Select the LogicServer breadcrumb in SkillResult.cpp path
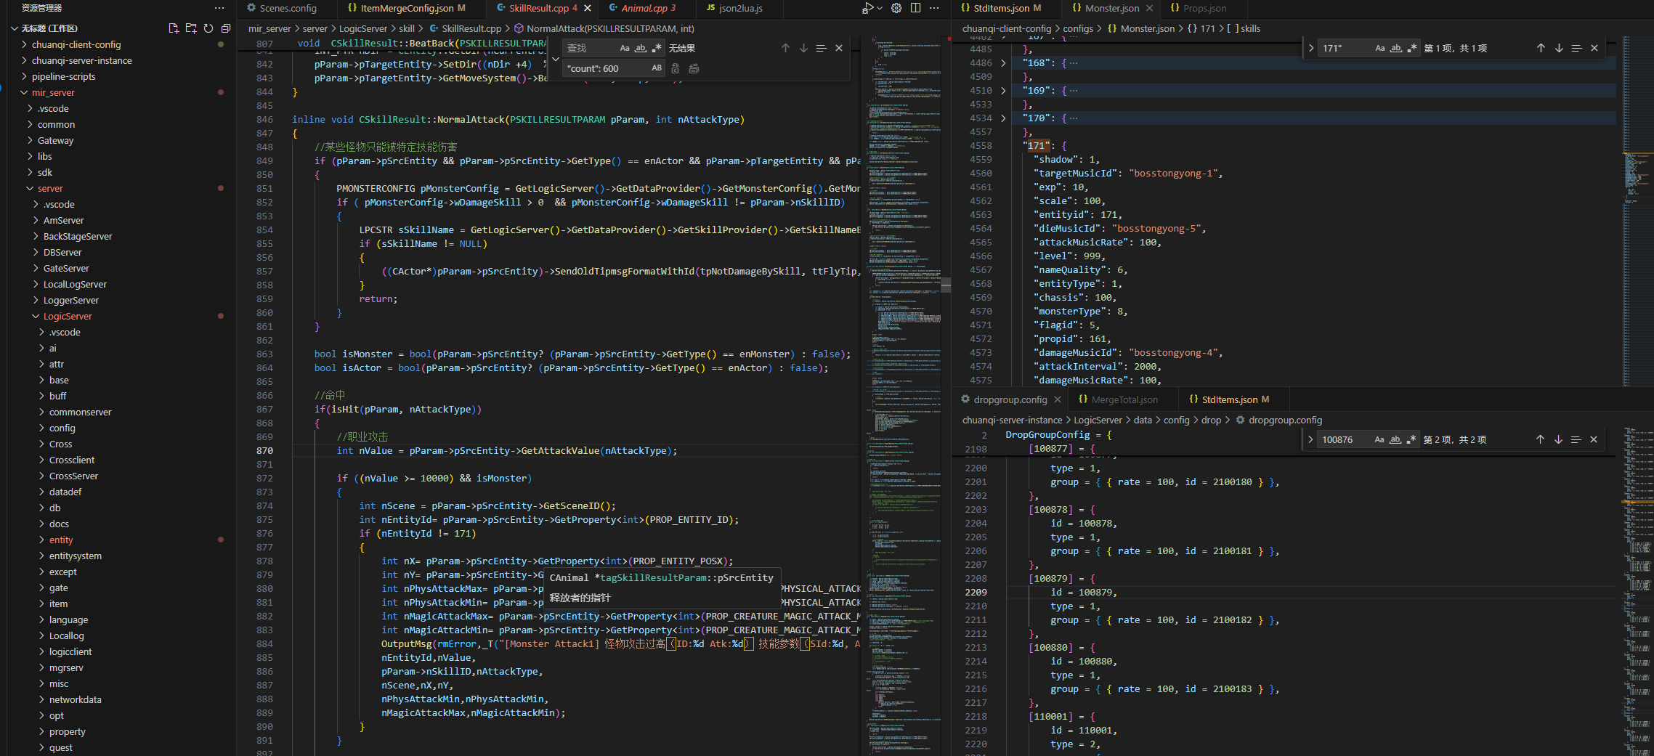This screenshot has height=756, width=1654. tap(363, 28)
